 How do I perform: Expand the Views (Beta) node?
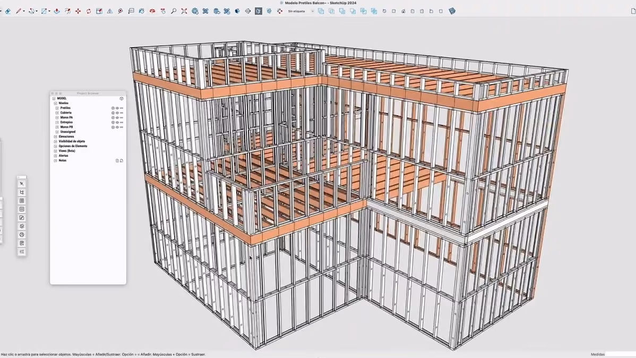click(x=56, y=151)
